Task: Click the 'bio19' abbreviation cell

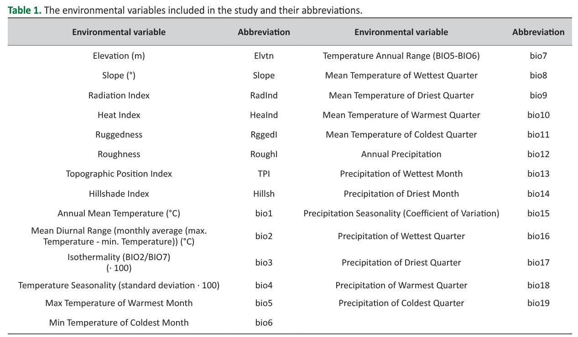Action: point(538,303)
